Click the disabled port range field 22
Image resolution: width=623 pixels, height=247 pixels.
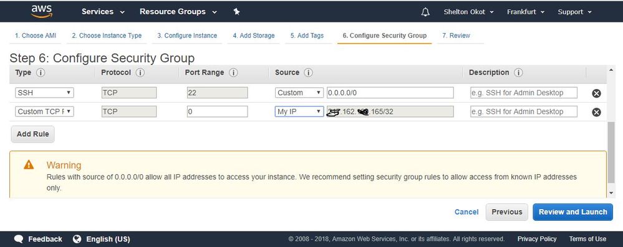[x=218, y=93]
